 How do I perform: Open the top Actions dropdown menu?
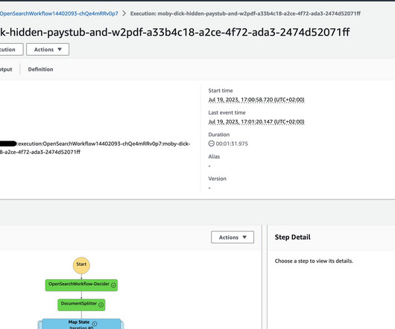[x=48, y=50]
